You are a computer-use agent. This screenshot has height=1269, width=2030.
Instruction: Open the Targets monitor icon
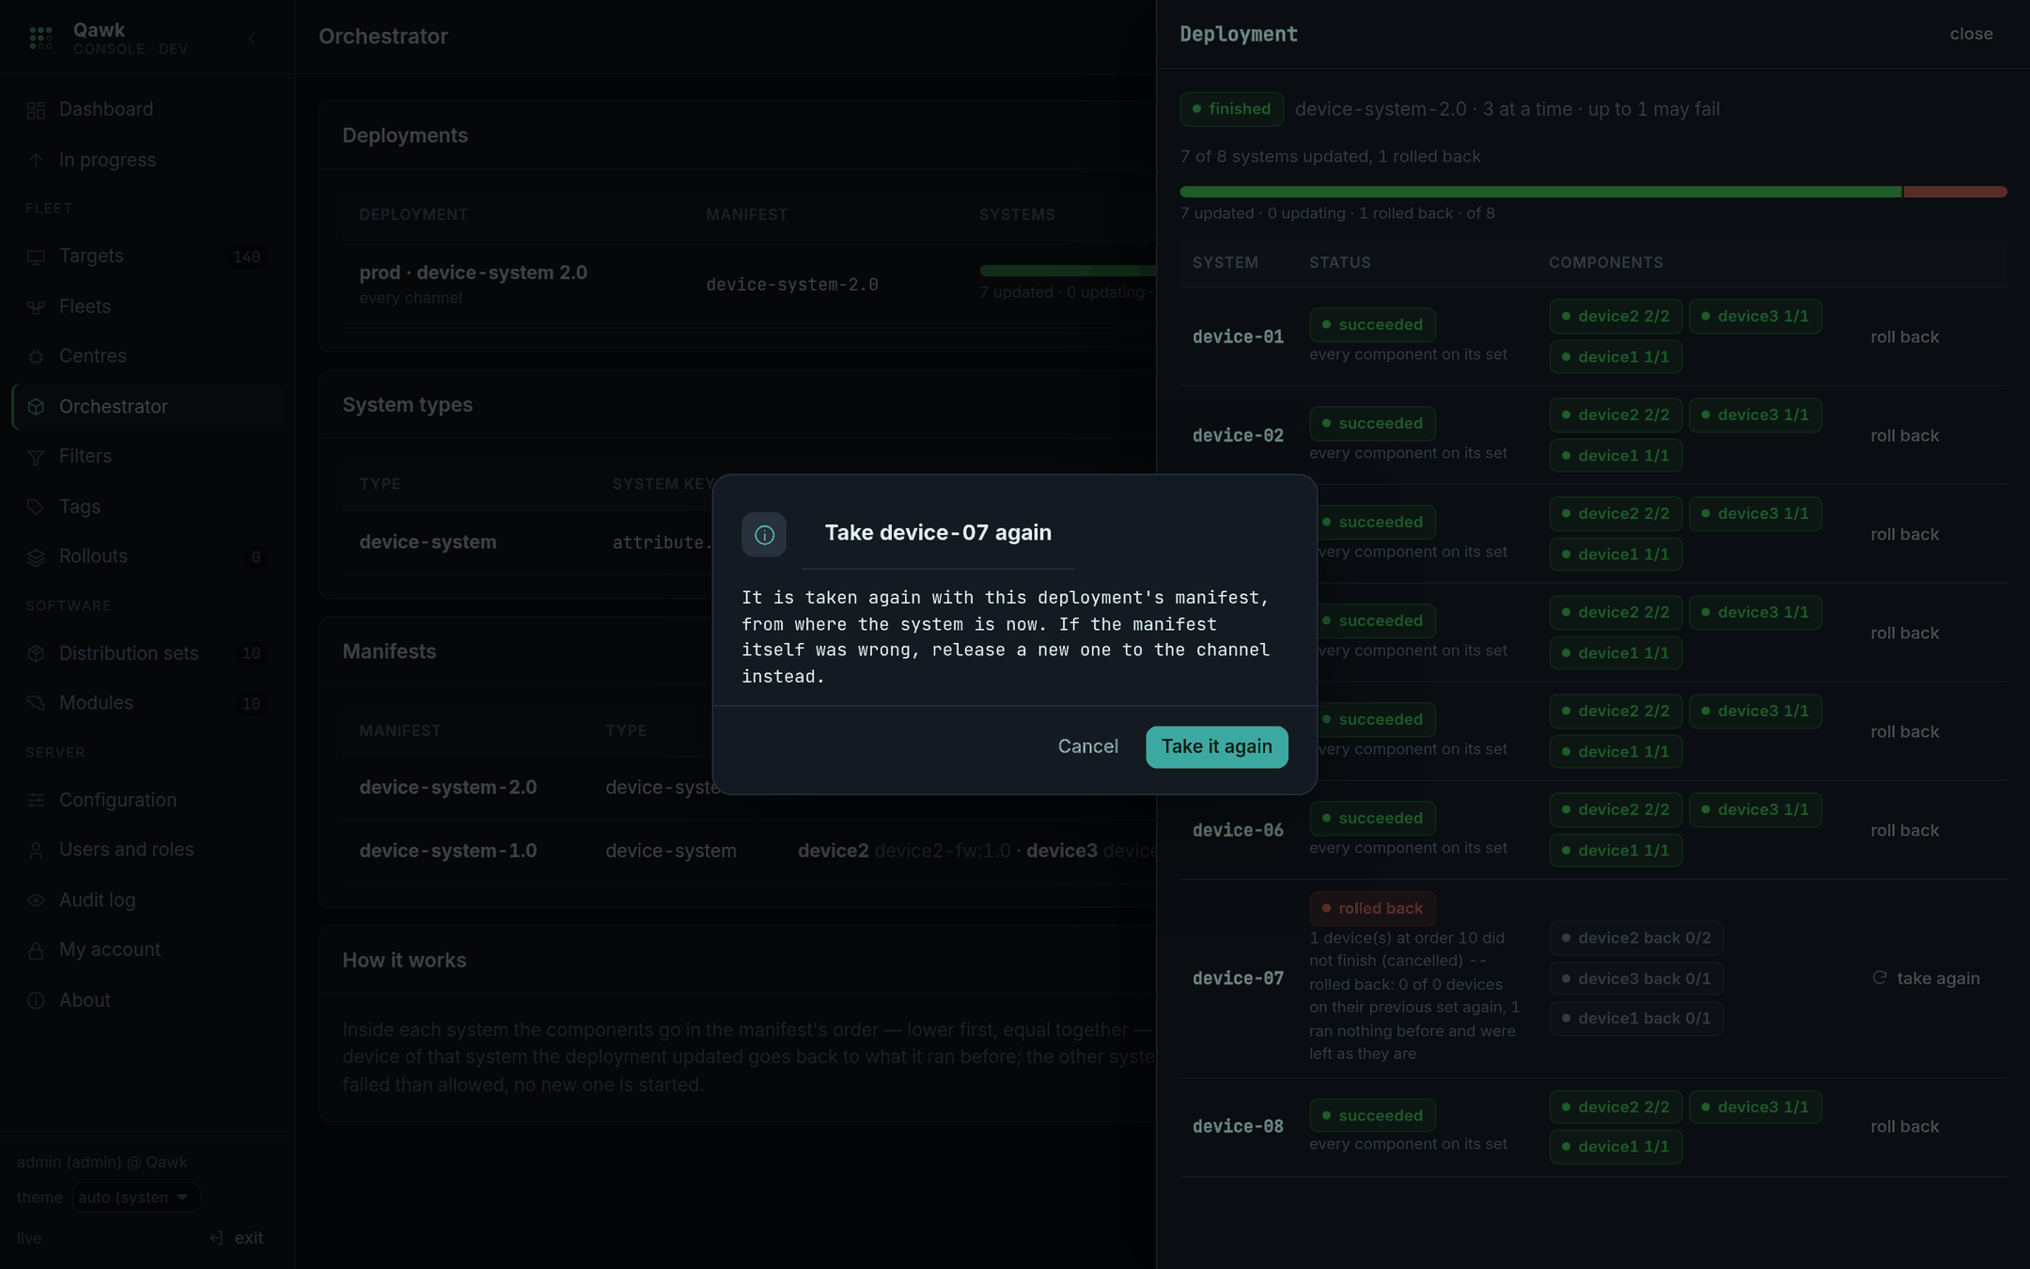[36, 257]
